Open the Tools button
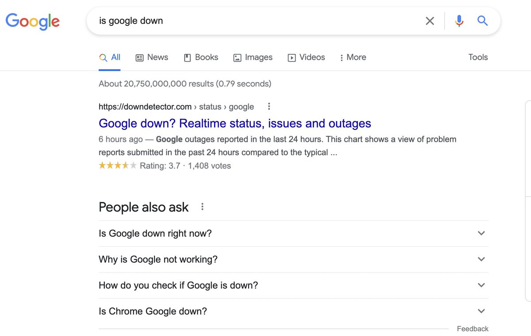This screenshot has height=336, width=531. [478, 57]
